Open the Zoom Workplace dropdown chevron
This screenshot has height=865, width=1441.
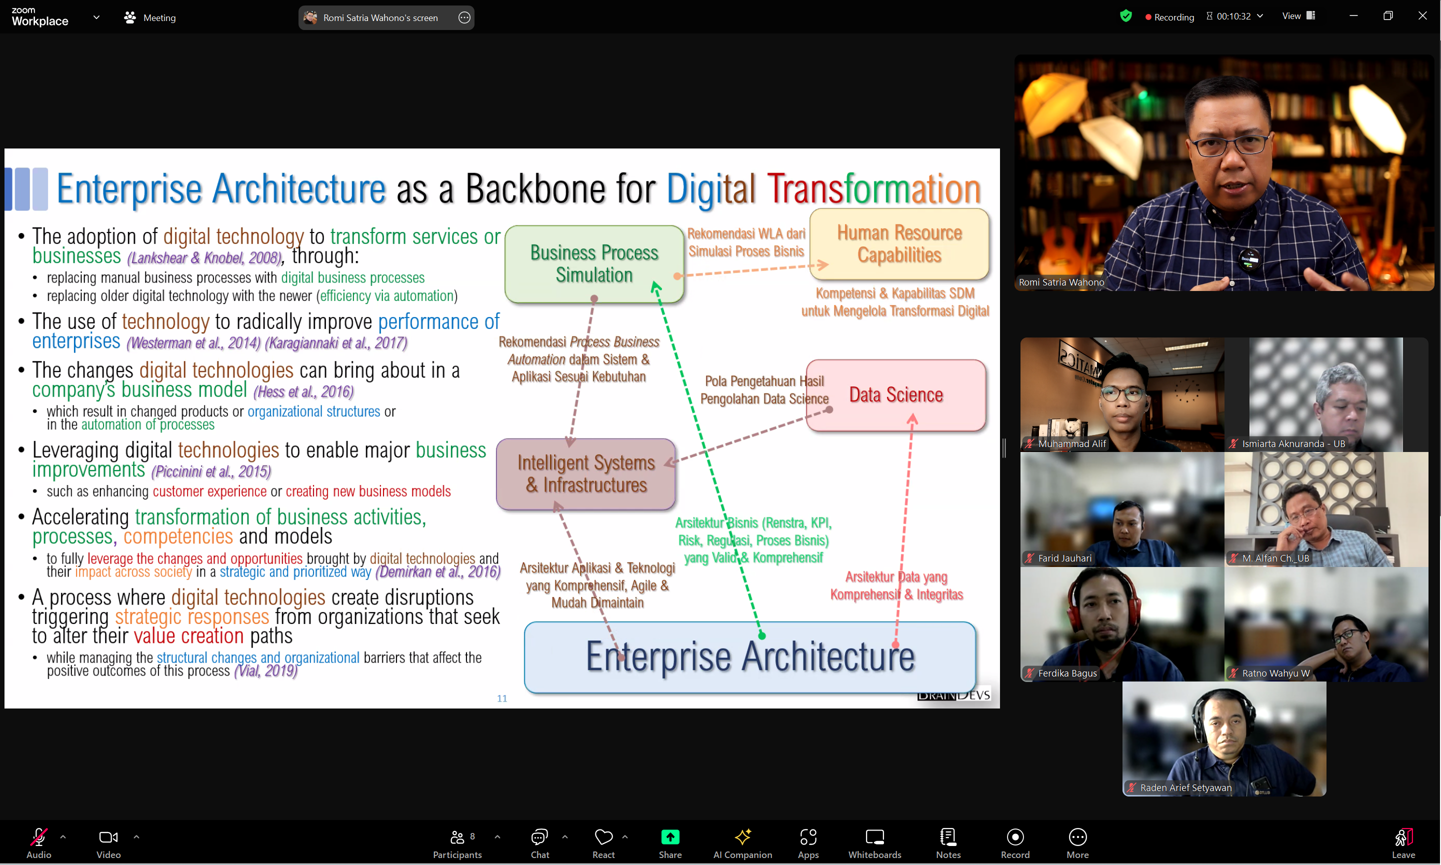point(96,17)
